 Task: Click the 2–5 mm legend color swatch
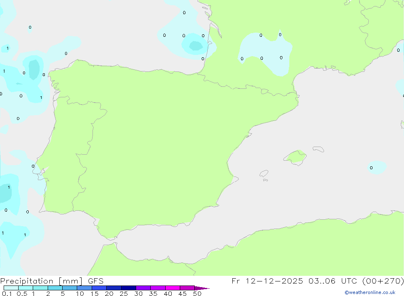[55, 288]
